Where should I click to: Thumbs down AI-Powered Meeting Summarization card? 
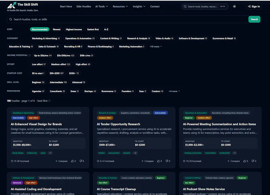click(253, 161)
